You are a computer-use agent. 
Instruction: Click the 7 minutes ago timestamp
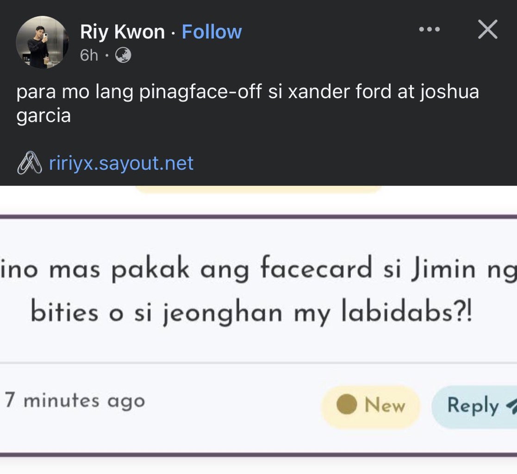coord(75,400)
